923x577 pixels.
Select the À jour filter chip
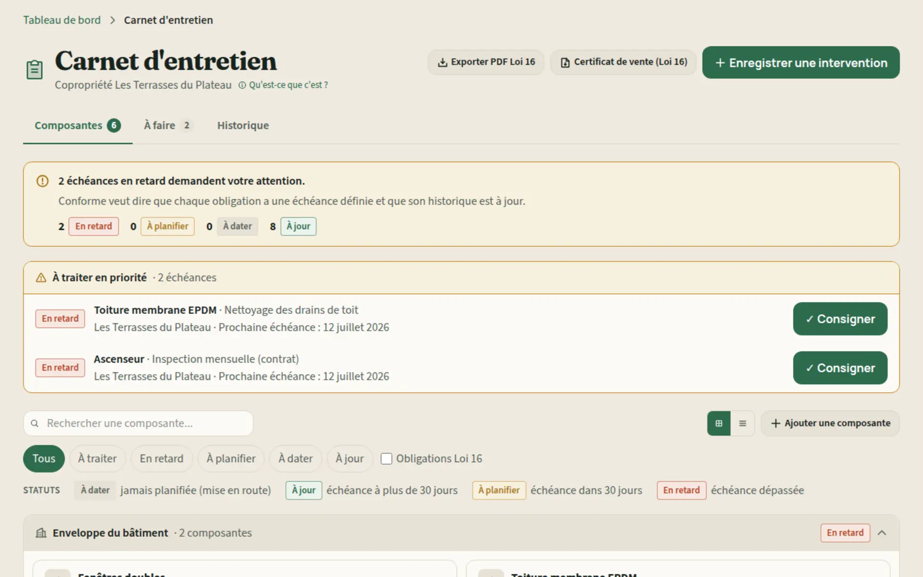coord(350,459)
